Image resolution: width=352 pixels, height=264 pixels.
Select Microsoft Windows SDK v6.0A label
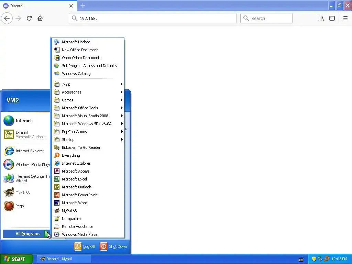(87, 124)
